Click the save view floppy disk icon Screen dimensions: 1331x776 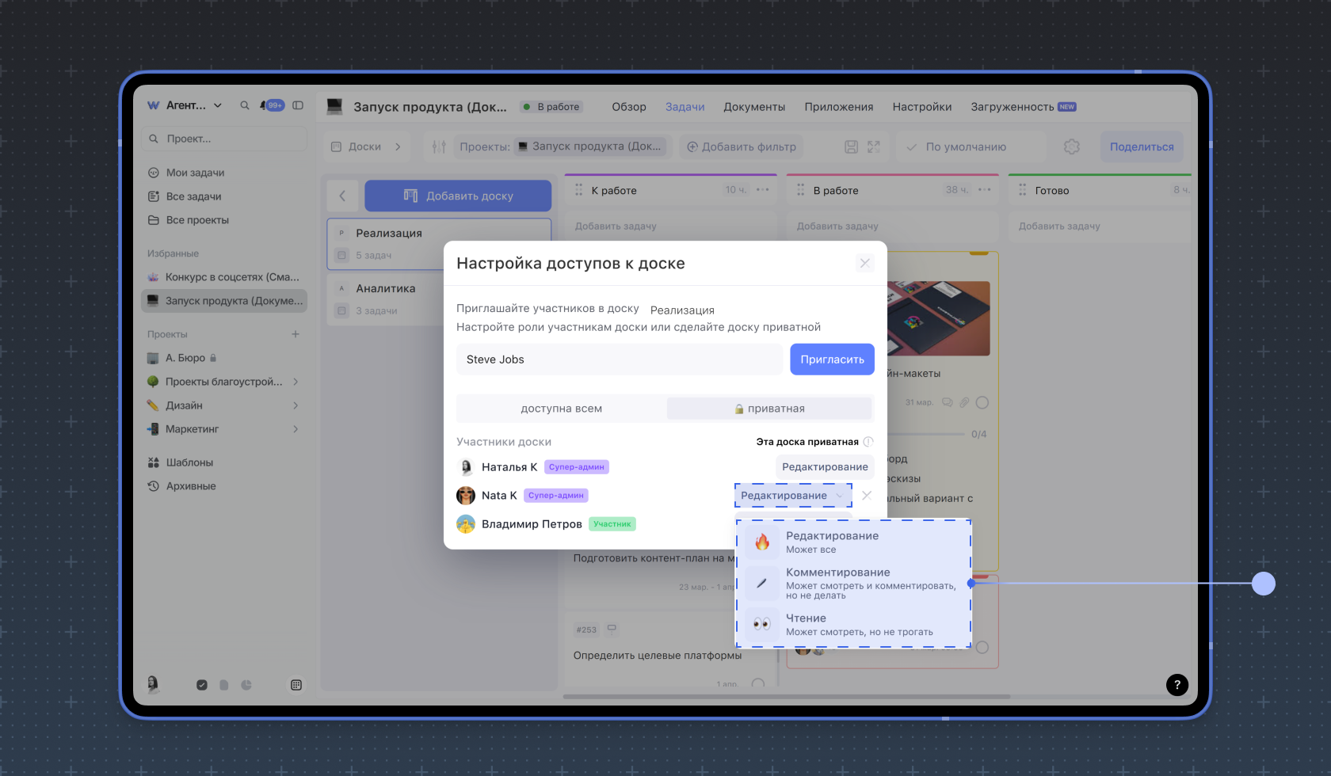pyautogui.click(x=851, y=146)
